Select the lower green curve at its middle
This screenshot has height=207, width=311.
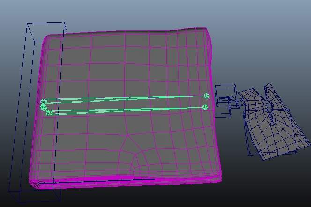pyautogui.click(x=126, y=110)
